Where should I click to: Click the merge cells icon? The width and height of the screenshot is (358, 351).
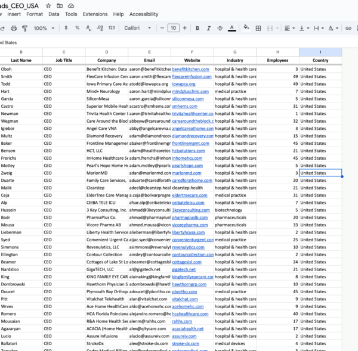tap(270, 28)
